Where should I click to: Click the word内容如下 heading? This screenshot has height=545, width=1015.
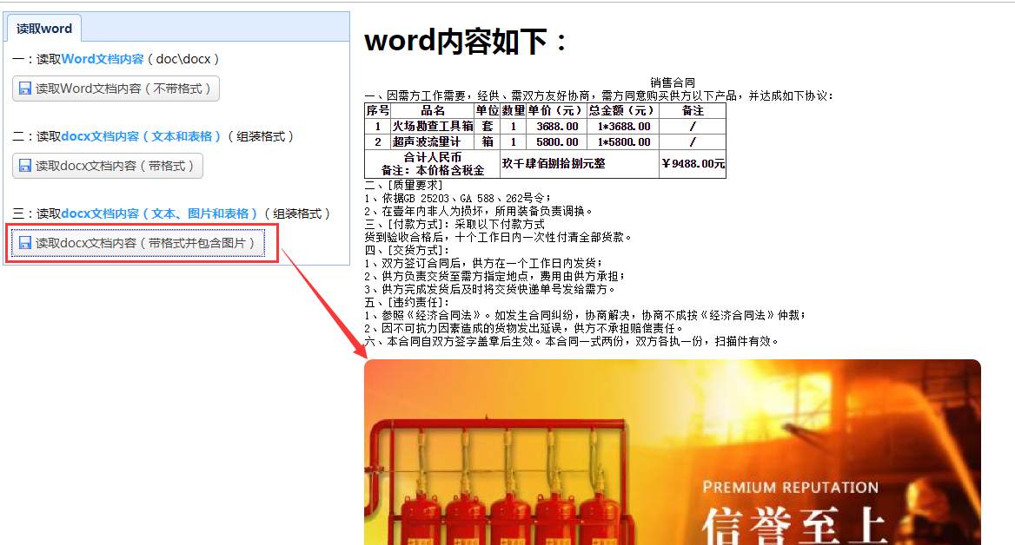pos(465,41)
